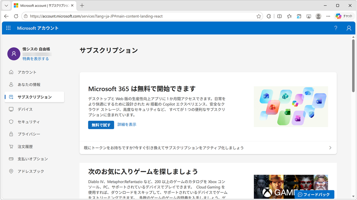Open a new browser tab
357x200 pixels.
tap(82, 6)
